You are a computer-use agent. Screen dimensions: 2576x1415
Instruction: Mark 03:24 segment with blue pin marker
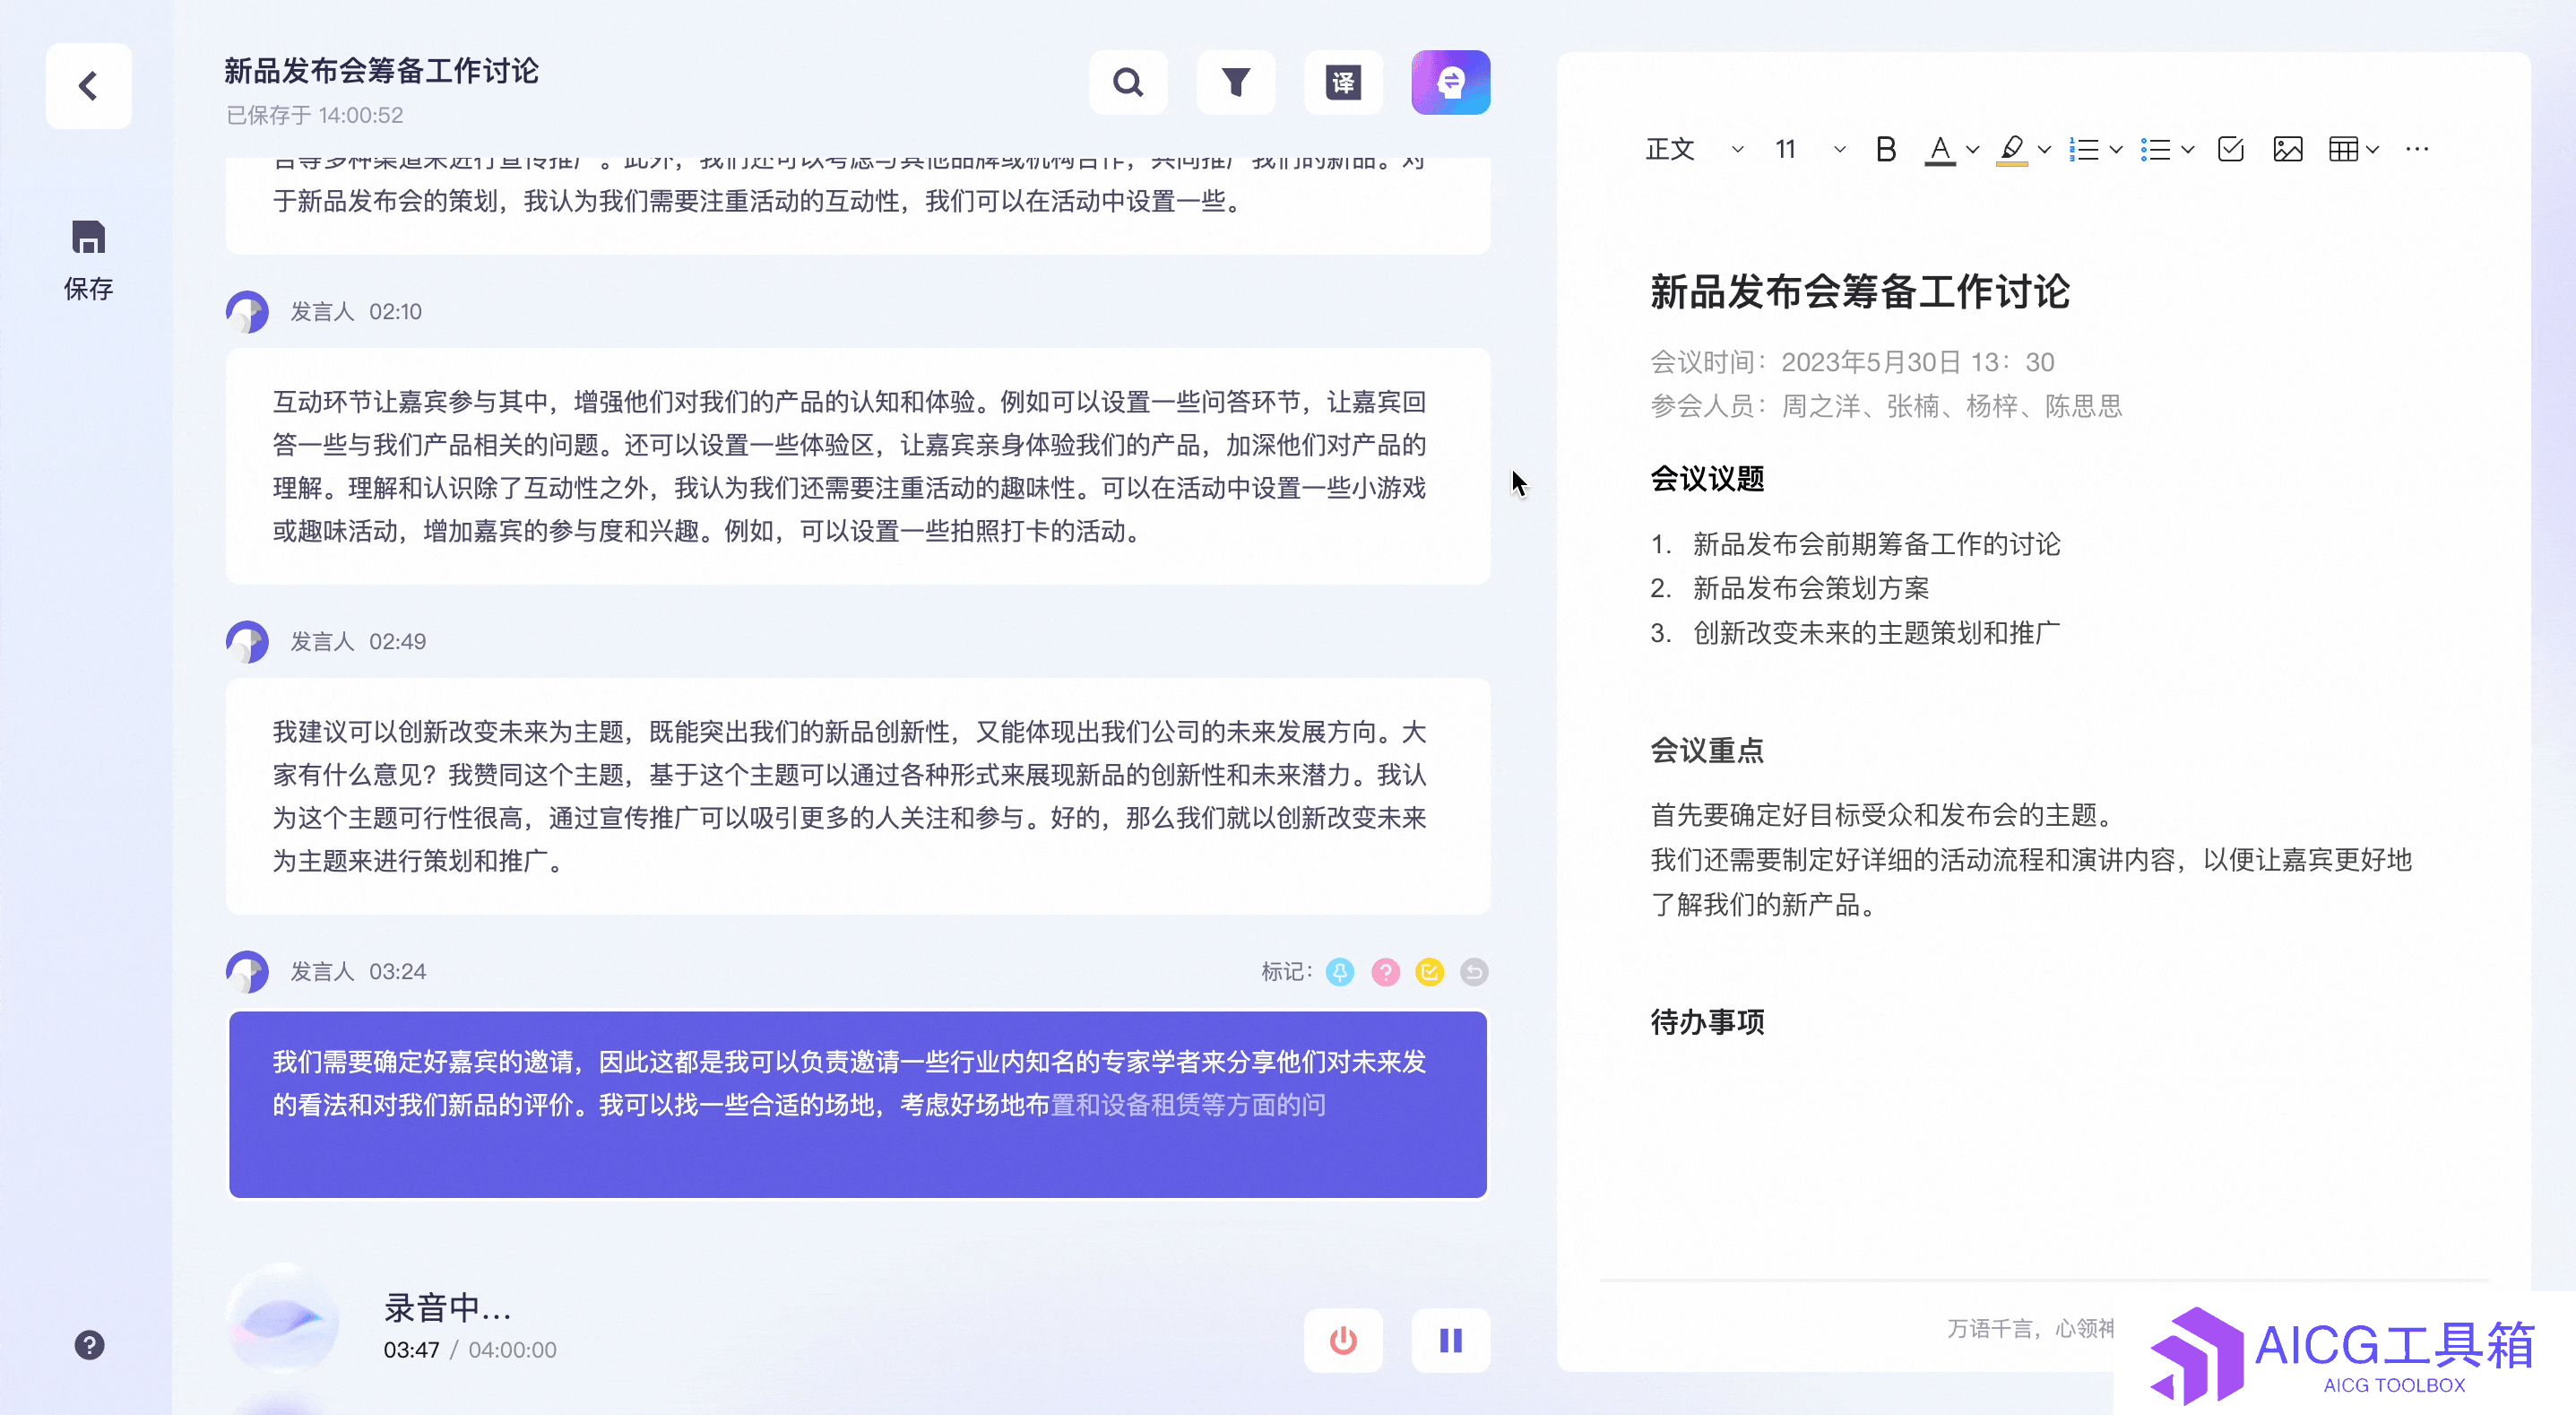pyautogui.click(x=1340, y=972)
